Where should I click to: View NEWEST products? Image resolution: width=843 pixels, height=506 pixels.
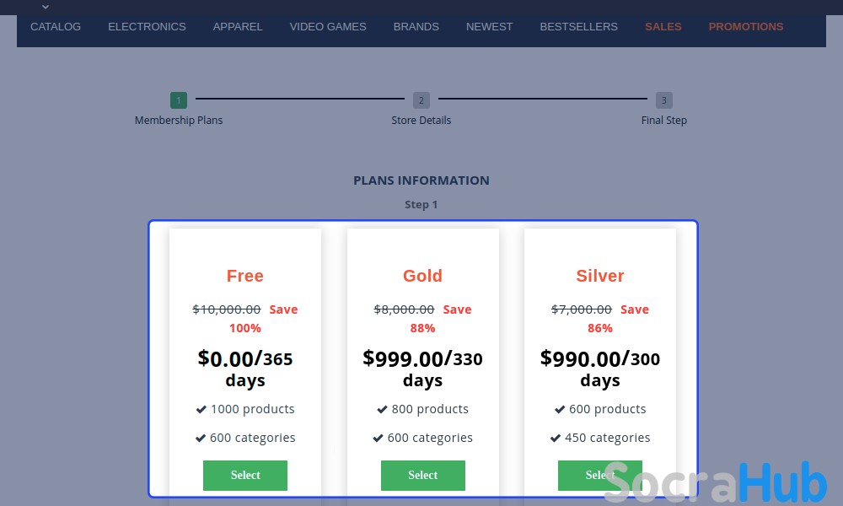[x=489, y=26]
